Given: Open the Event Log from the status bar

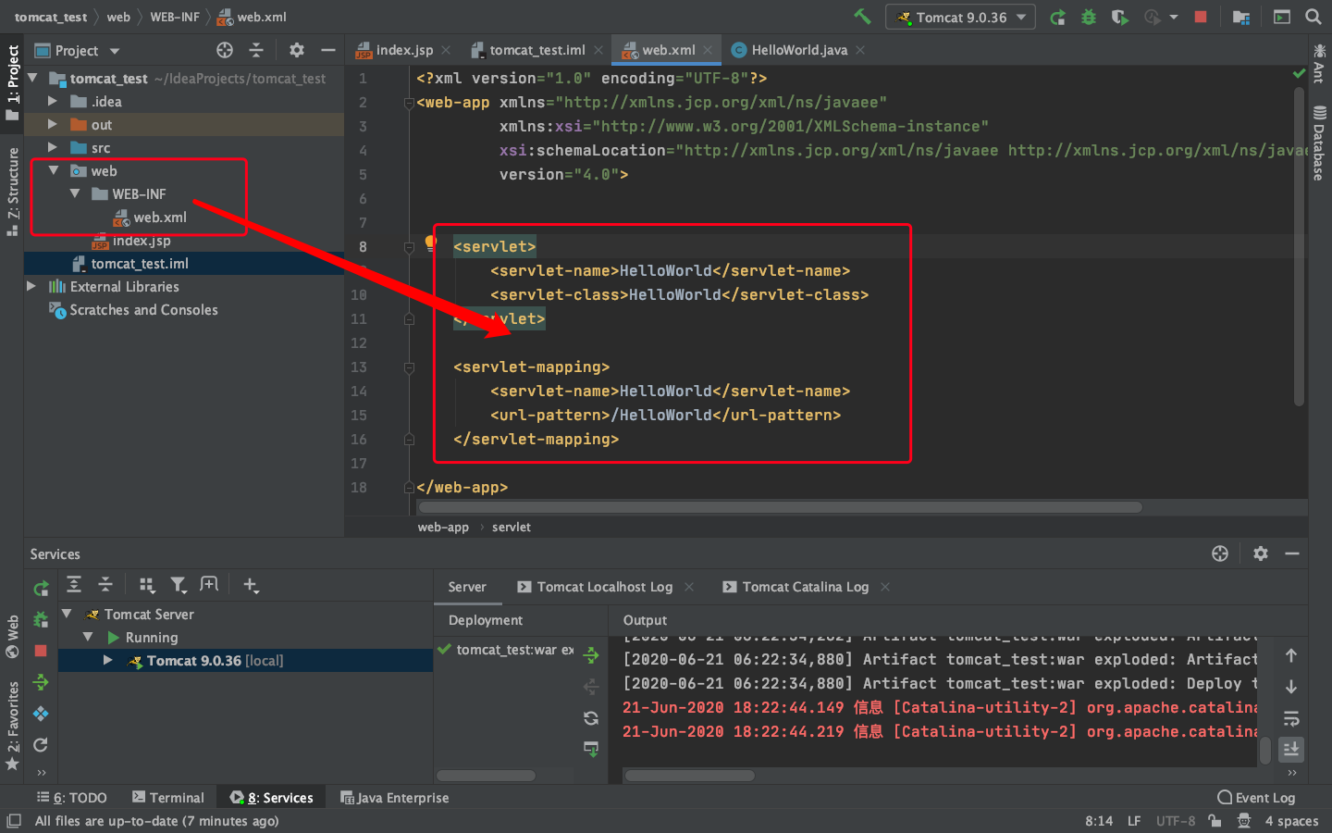Looking at the screenshot, I should (x=1256, y=798).
